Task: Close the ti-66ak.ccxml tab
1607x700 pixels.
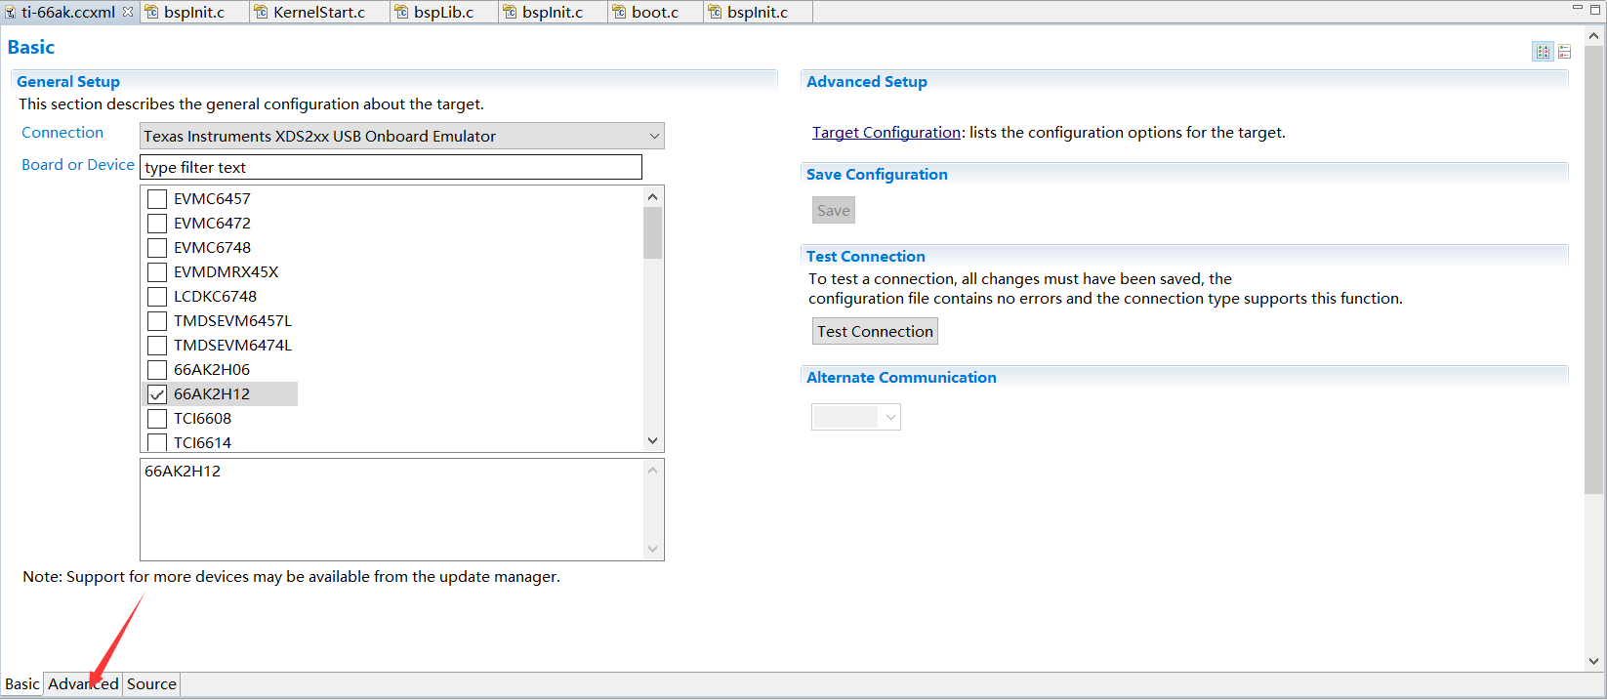Action: tap(128, 12)
